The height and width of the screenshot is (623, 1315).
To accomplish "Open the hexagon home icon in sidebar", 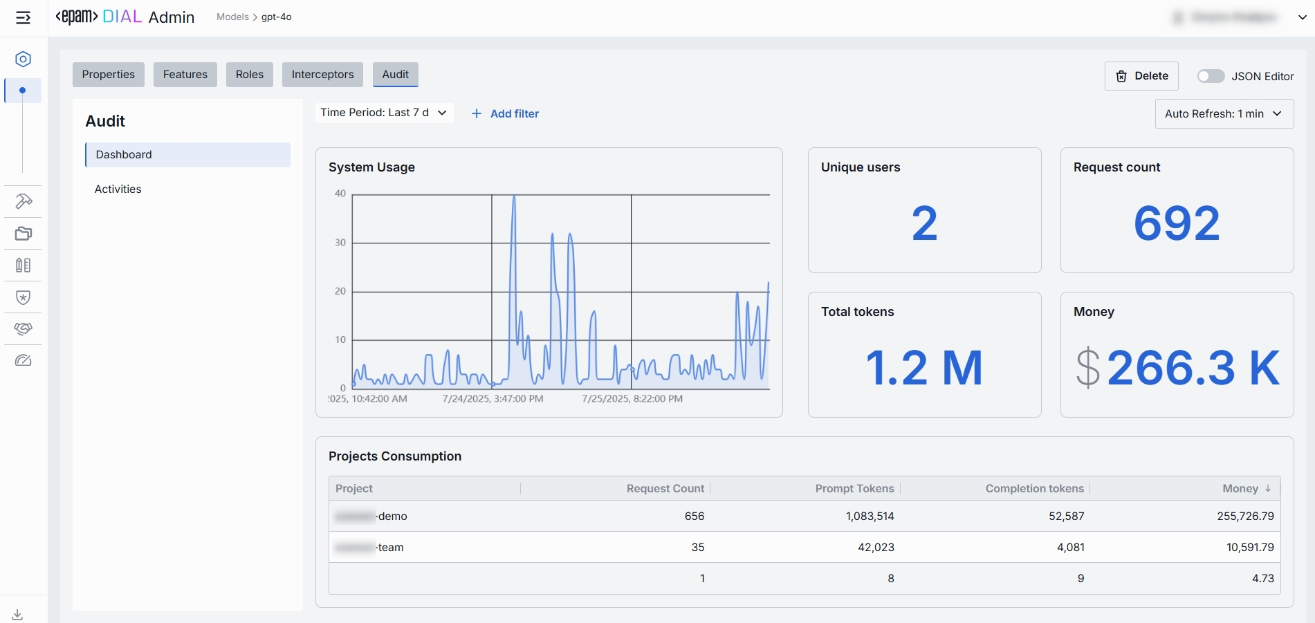I will click(23, 59).
